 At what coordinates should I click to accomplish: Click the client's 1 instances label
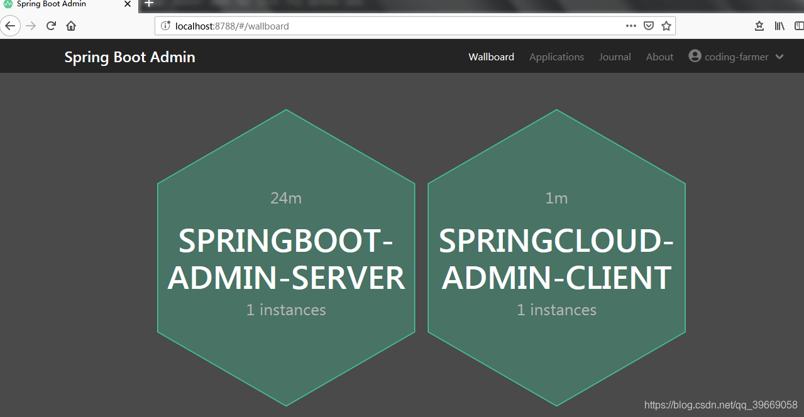(556, 310)
